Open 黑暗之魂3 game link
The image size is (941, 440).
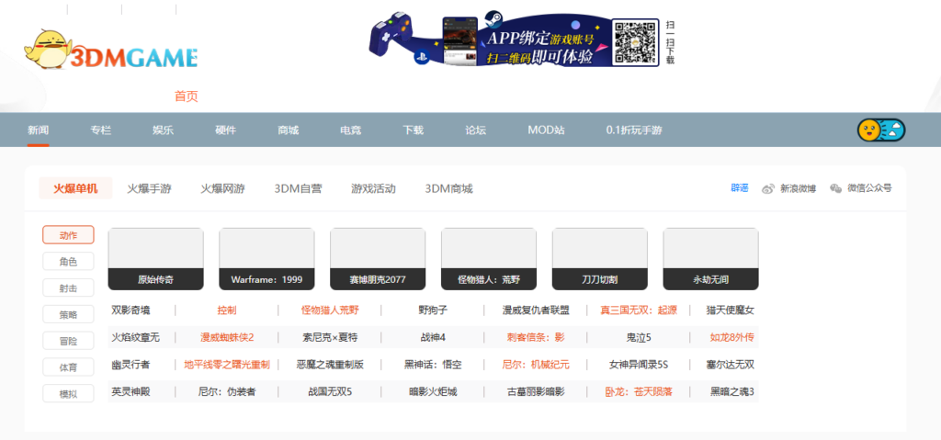point(732,392)
